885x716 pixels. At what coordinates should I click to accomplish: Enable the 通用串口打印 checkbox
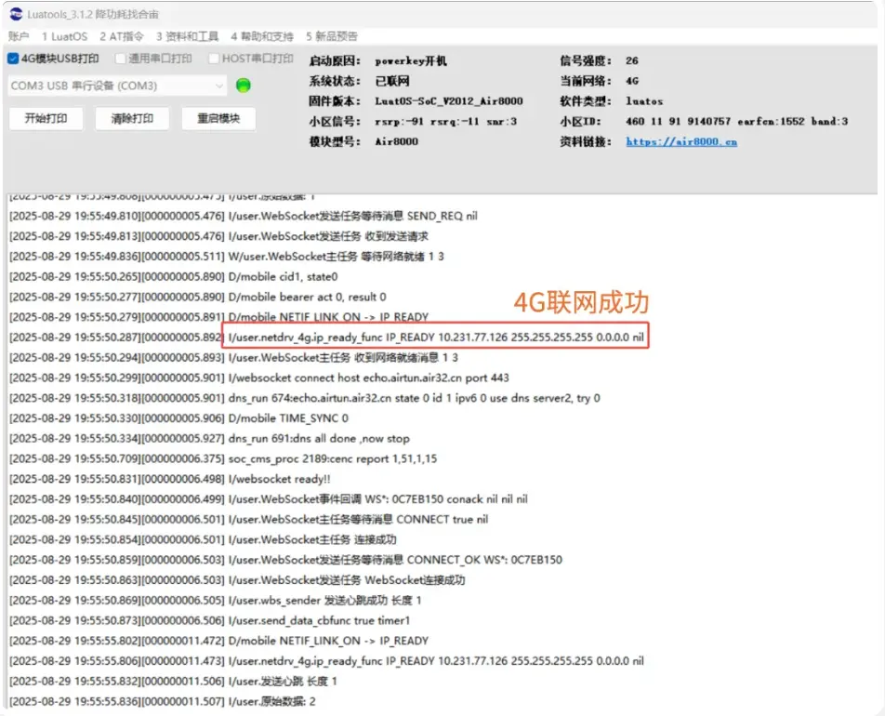(x=120, y=59)
